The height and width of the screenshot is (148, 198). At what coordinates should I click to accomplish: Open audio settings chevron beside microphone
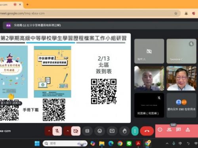pyautogui.click(x=49, y=131)
